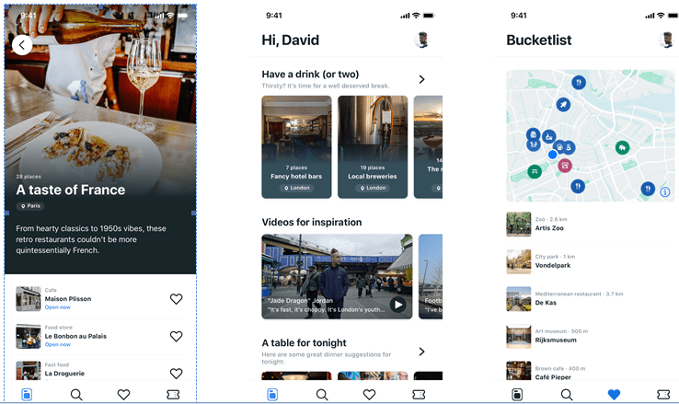This screenshot has height=404, width=679.
Task: Open Fancy hotel bars card
Action: pos(296,147)
